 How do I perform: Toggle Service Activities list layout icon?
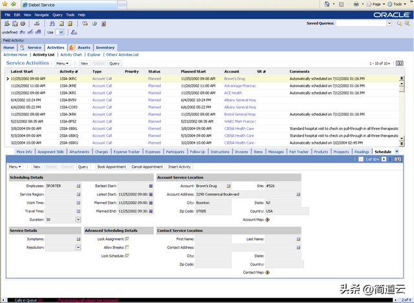click(400, 63)
